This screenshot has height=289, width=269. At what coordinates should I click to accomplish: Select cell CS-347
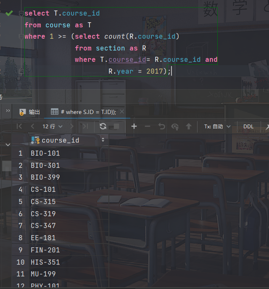pos(69,225)
